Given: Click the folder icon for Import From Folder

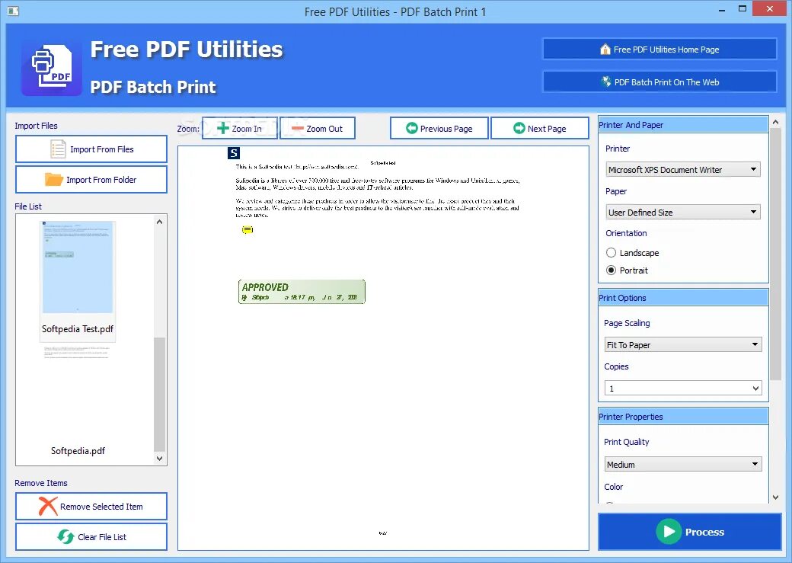Looking at the screenshot, I should [53, 179].
